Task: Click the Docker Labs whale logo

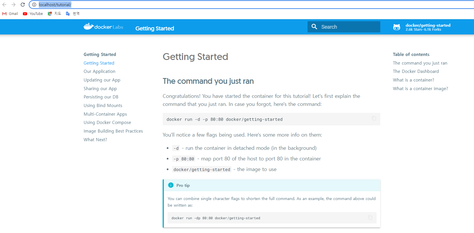Action: (103, 27)
